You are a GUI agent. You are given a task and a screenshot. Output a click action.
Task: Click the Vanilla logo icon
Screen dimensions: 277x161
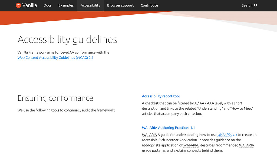tap(18, 5)
